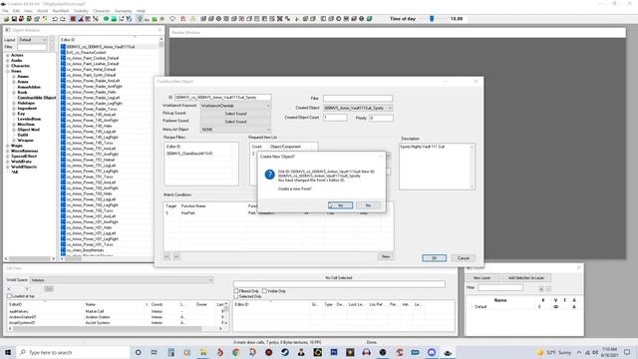This screenshot has width=638, height=359.
Task: Click Add Selection to Layer button
Action: 526,277
